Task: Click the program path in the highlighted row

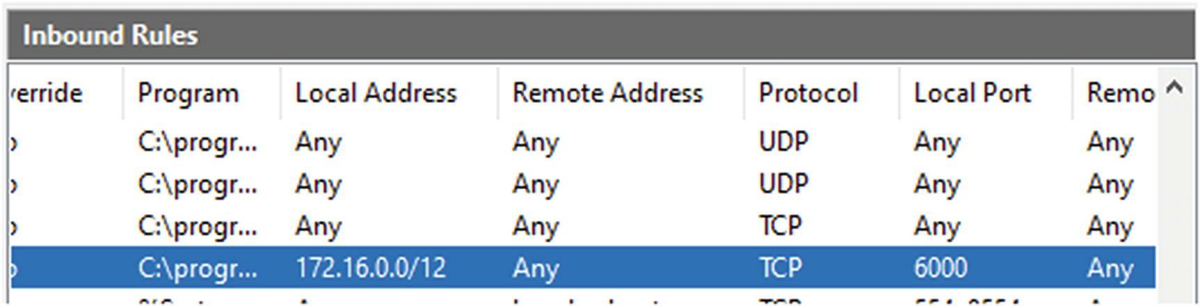Action: tap(198, 268)
